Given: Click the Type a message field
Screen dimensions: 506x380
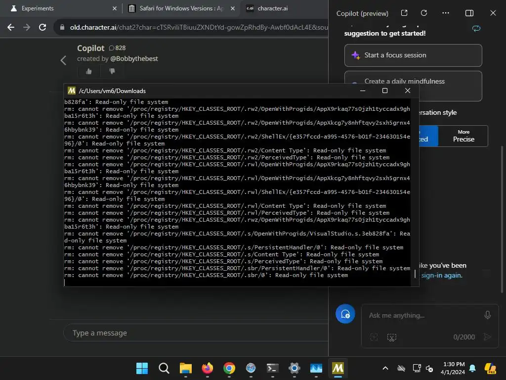Looking at the screenshot, I should (x=196, y=333).
